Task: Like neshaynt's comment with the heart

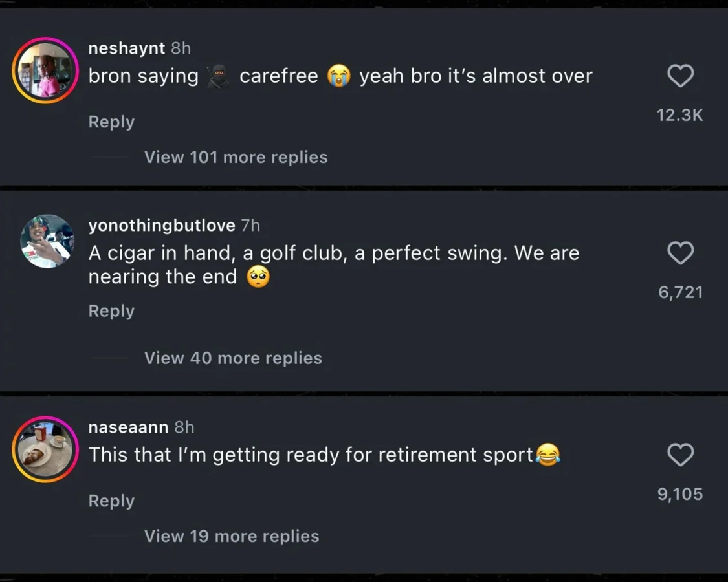Action: point(680,76)
